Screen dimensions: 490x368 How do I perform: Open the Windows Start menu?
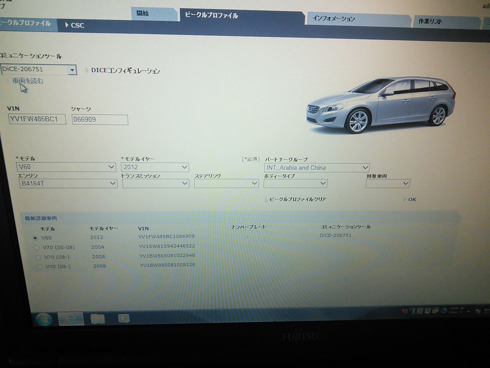tap(44, 319)
